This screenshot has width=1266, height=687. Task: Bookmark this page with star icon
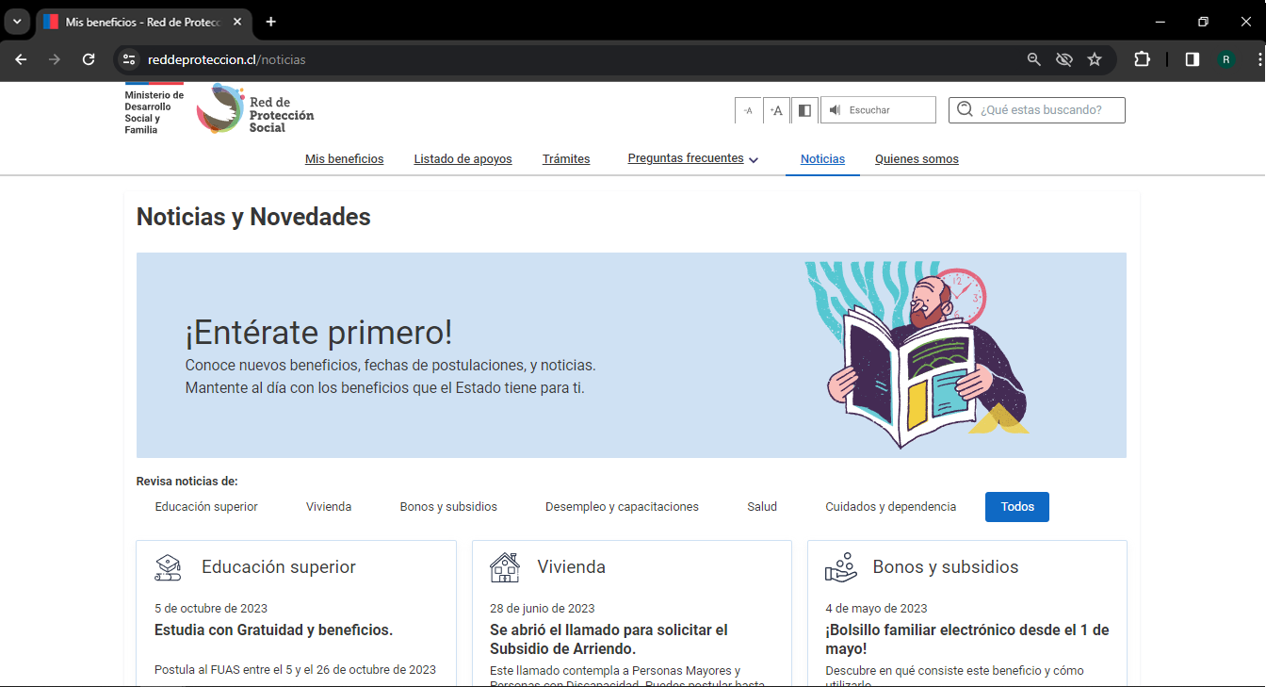1094,59
